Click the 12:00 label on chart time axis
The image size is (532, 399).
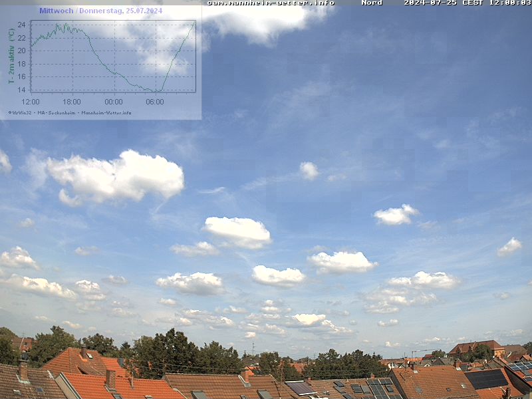(31, 102)
